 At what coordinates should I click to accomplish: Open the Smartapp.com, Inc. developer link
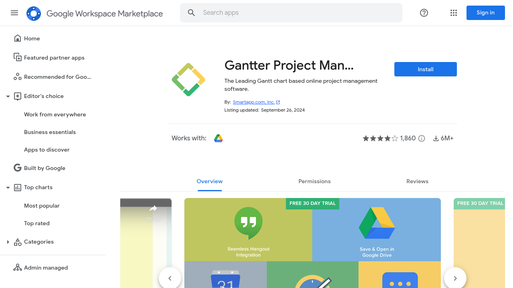tap(254, 102)
